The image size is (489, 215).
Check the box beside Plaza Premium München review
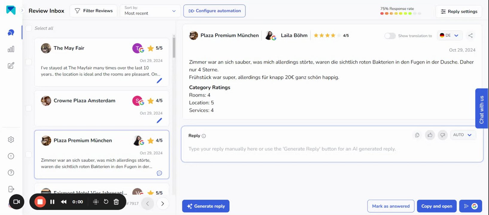click(28, 154)
